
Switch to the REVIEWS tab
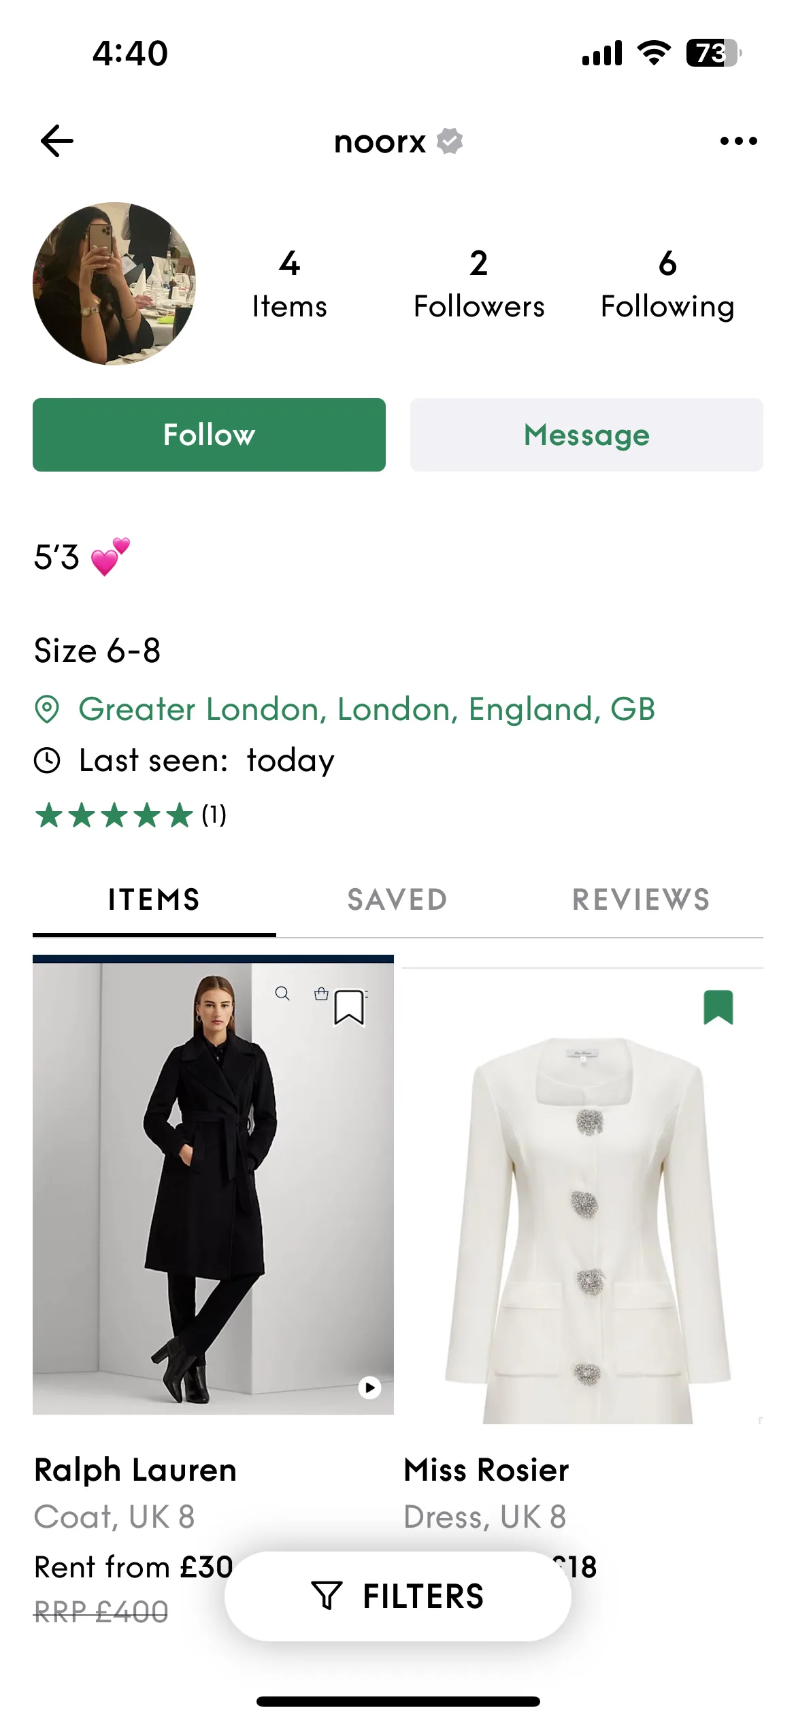642,900
